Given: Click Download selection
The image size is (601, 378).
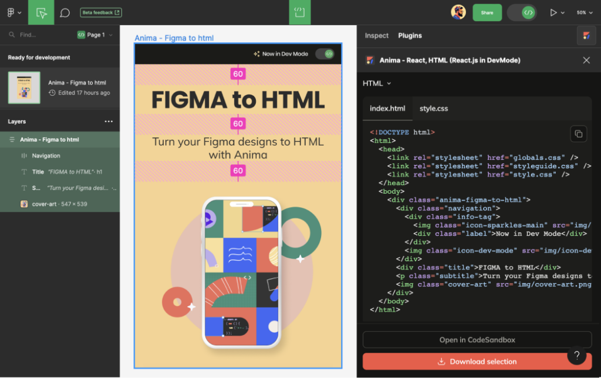Looking at the screenshot, I should pos(477,362).
